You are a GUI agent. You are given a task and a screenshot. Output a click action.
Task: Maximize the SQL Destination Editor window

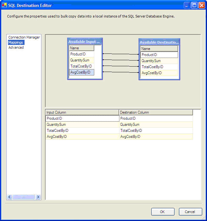point(194,5)
